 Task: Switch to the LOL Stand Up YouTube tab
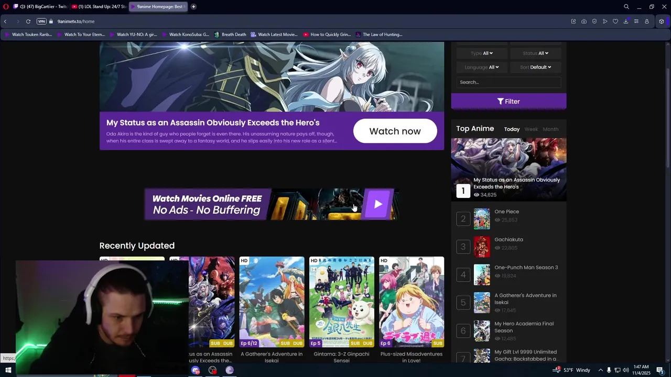[99, 7]
